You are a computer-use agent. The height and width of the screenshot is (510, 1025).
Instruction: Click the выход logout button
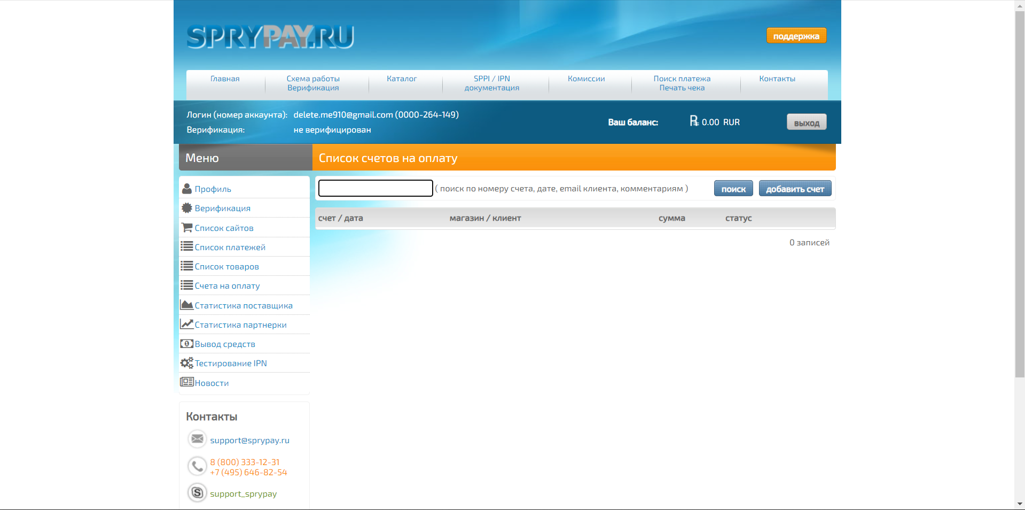(807, 122)
